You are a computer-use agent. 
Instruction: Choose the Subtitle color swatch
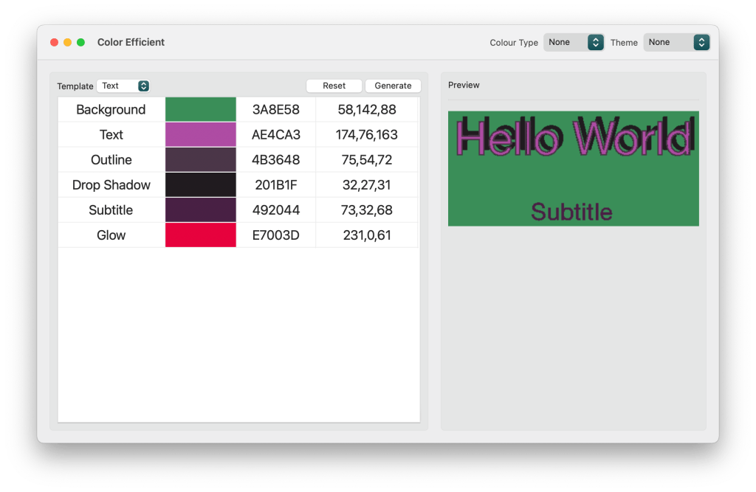pos(201,210)
